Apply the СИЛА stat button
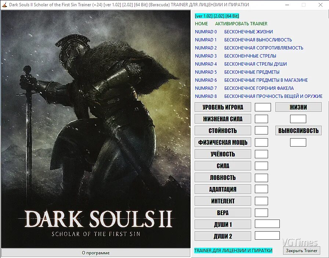 223,166
